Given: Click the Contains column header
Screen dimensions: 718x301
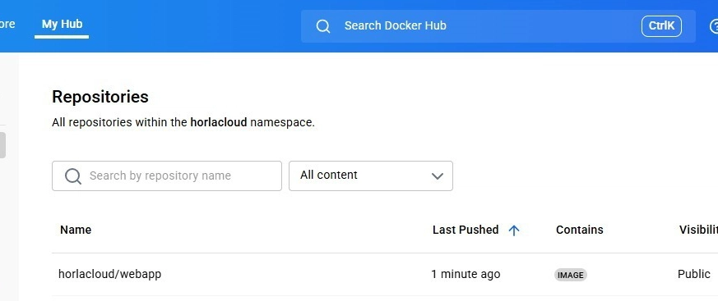Looking at the screenshot, I should 579,230.
